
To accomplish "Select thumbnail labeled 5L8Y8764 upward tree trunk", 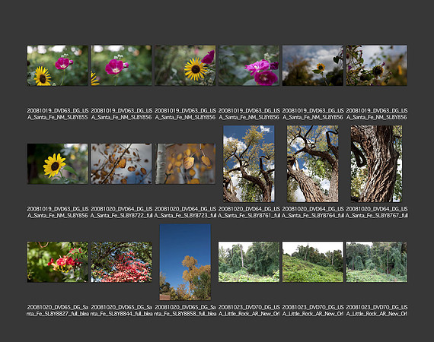I will (312, 163).
